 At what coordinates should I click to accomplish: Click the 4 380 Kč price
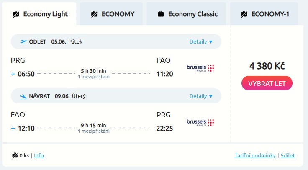pyautogui.click(x=267, y=66)
